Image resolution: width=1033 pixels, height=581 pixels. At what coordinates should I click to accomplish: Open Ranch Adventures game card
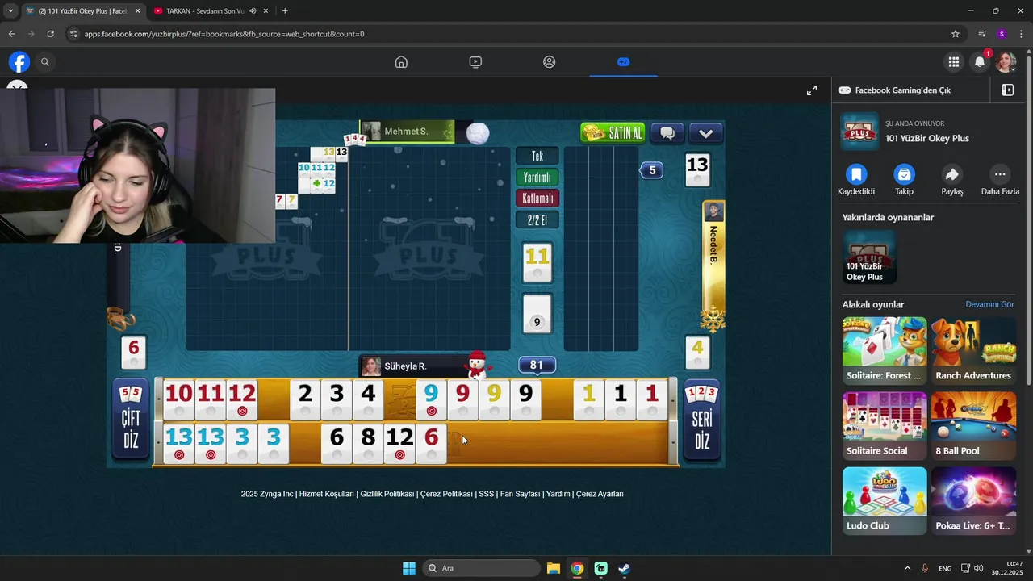[x=973, y=350]
